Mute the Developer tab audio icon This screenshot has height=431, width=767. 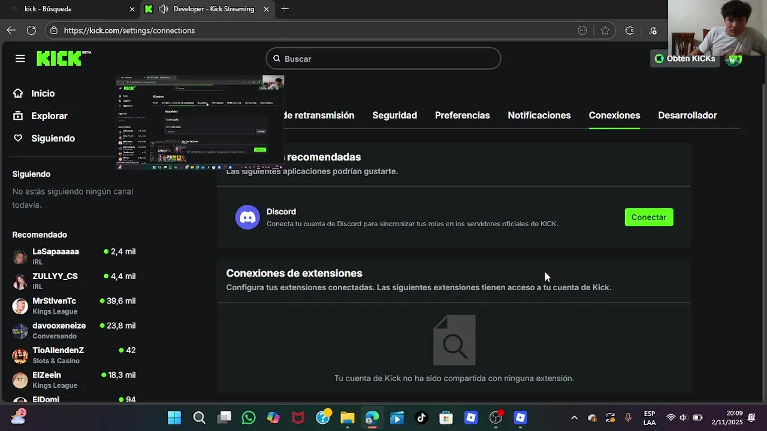click(163, 9)
